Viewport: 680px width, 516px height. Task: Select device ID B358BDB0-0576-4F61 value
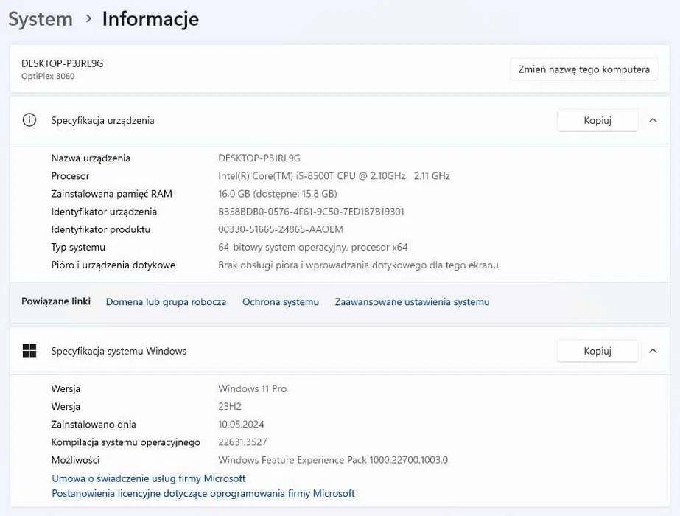[x=311, y=212]
